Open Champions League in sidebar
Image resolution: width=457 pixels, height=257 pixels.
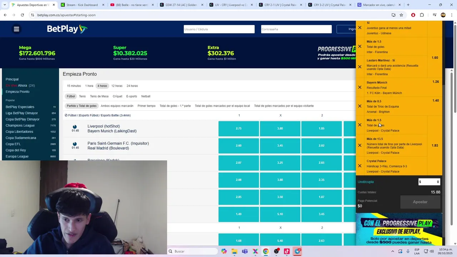click(x=20, y=126)
